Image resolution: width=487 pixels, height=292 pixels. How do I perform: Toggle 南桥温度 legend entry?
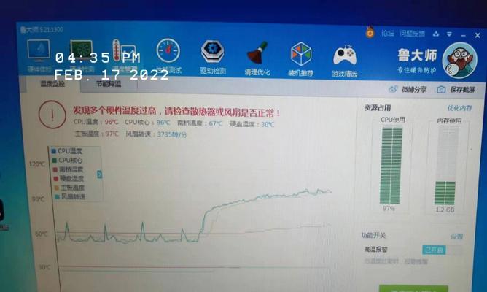[x=68, y=169]
